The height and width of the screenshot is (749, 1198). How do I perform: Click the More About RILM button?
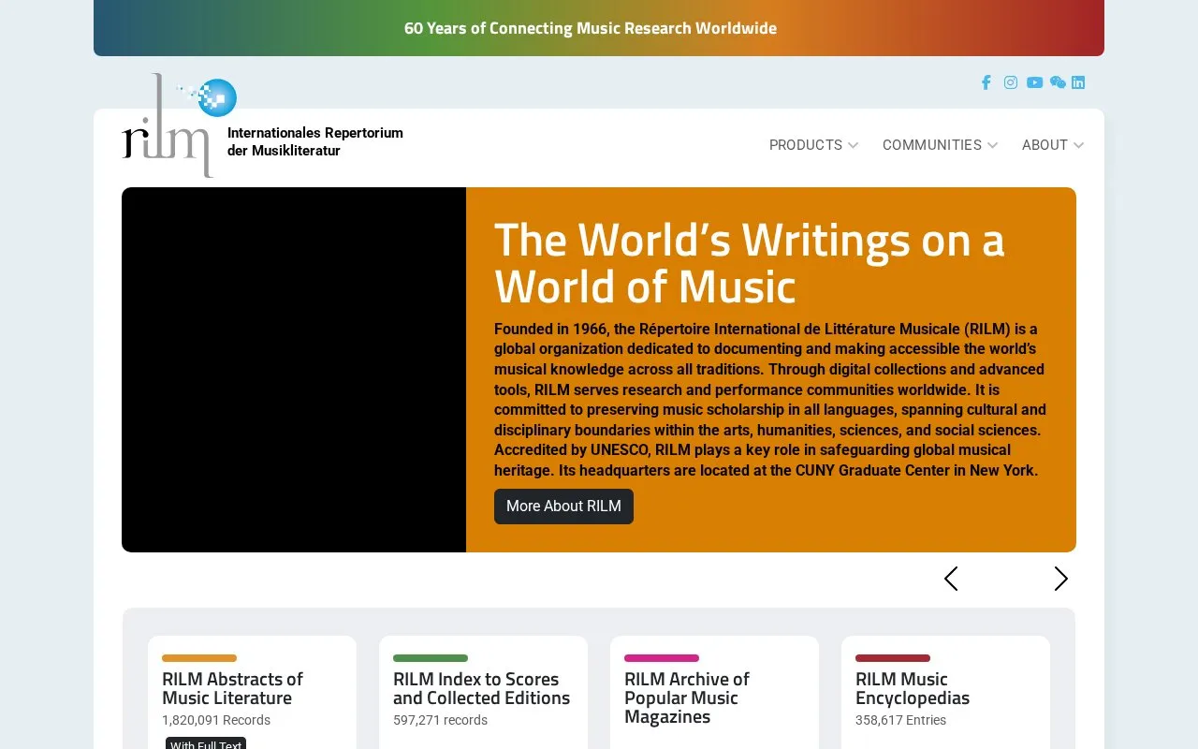coord(563,507)
